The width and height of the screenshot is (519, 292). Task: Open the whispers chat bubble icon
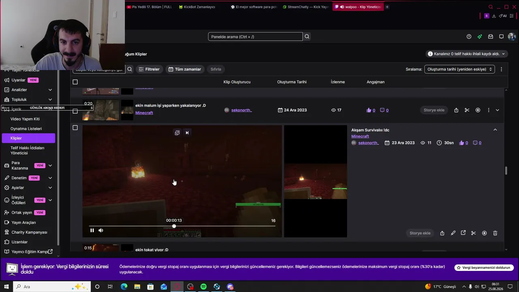pyautogui.click(x=502, y=36)
